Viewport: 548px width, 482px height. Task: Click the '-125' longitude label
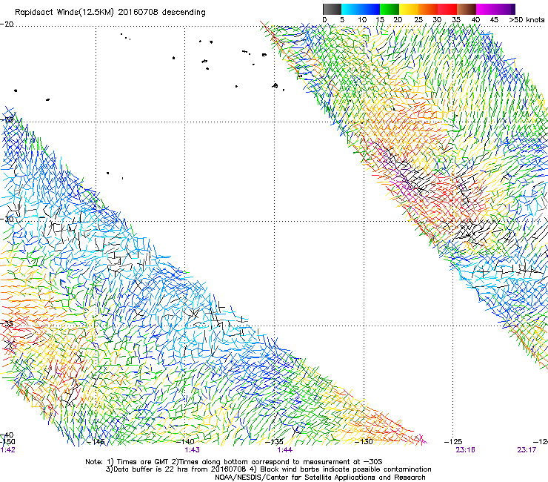click(x=453, y=442)
